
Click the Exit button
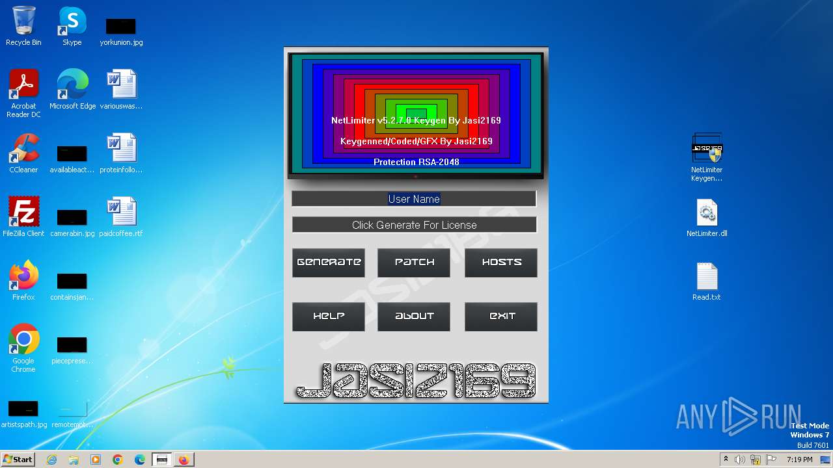501,317
